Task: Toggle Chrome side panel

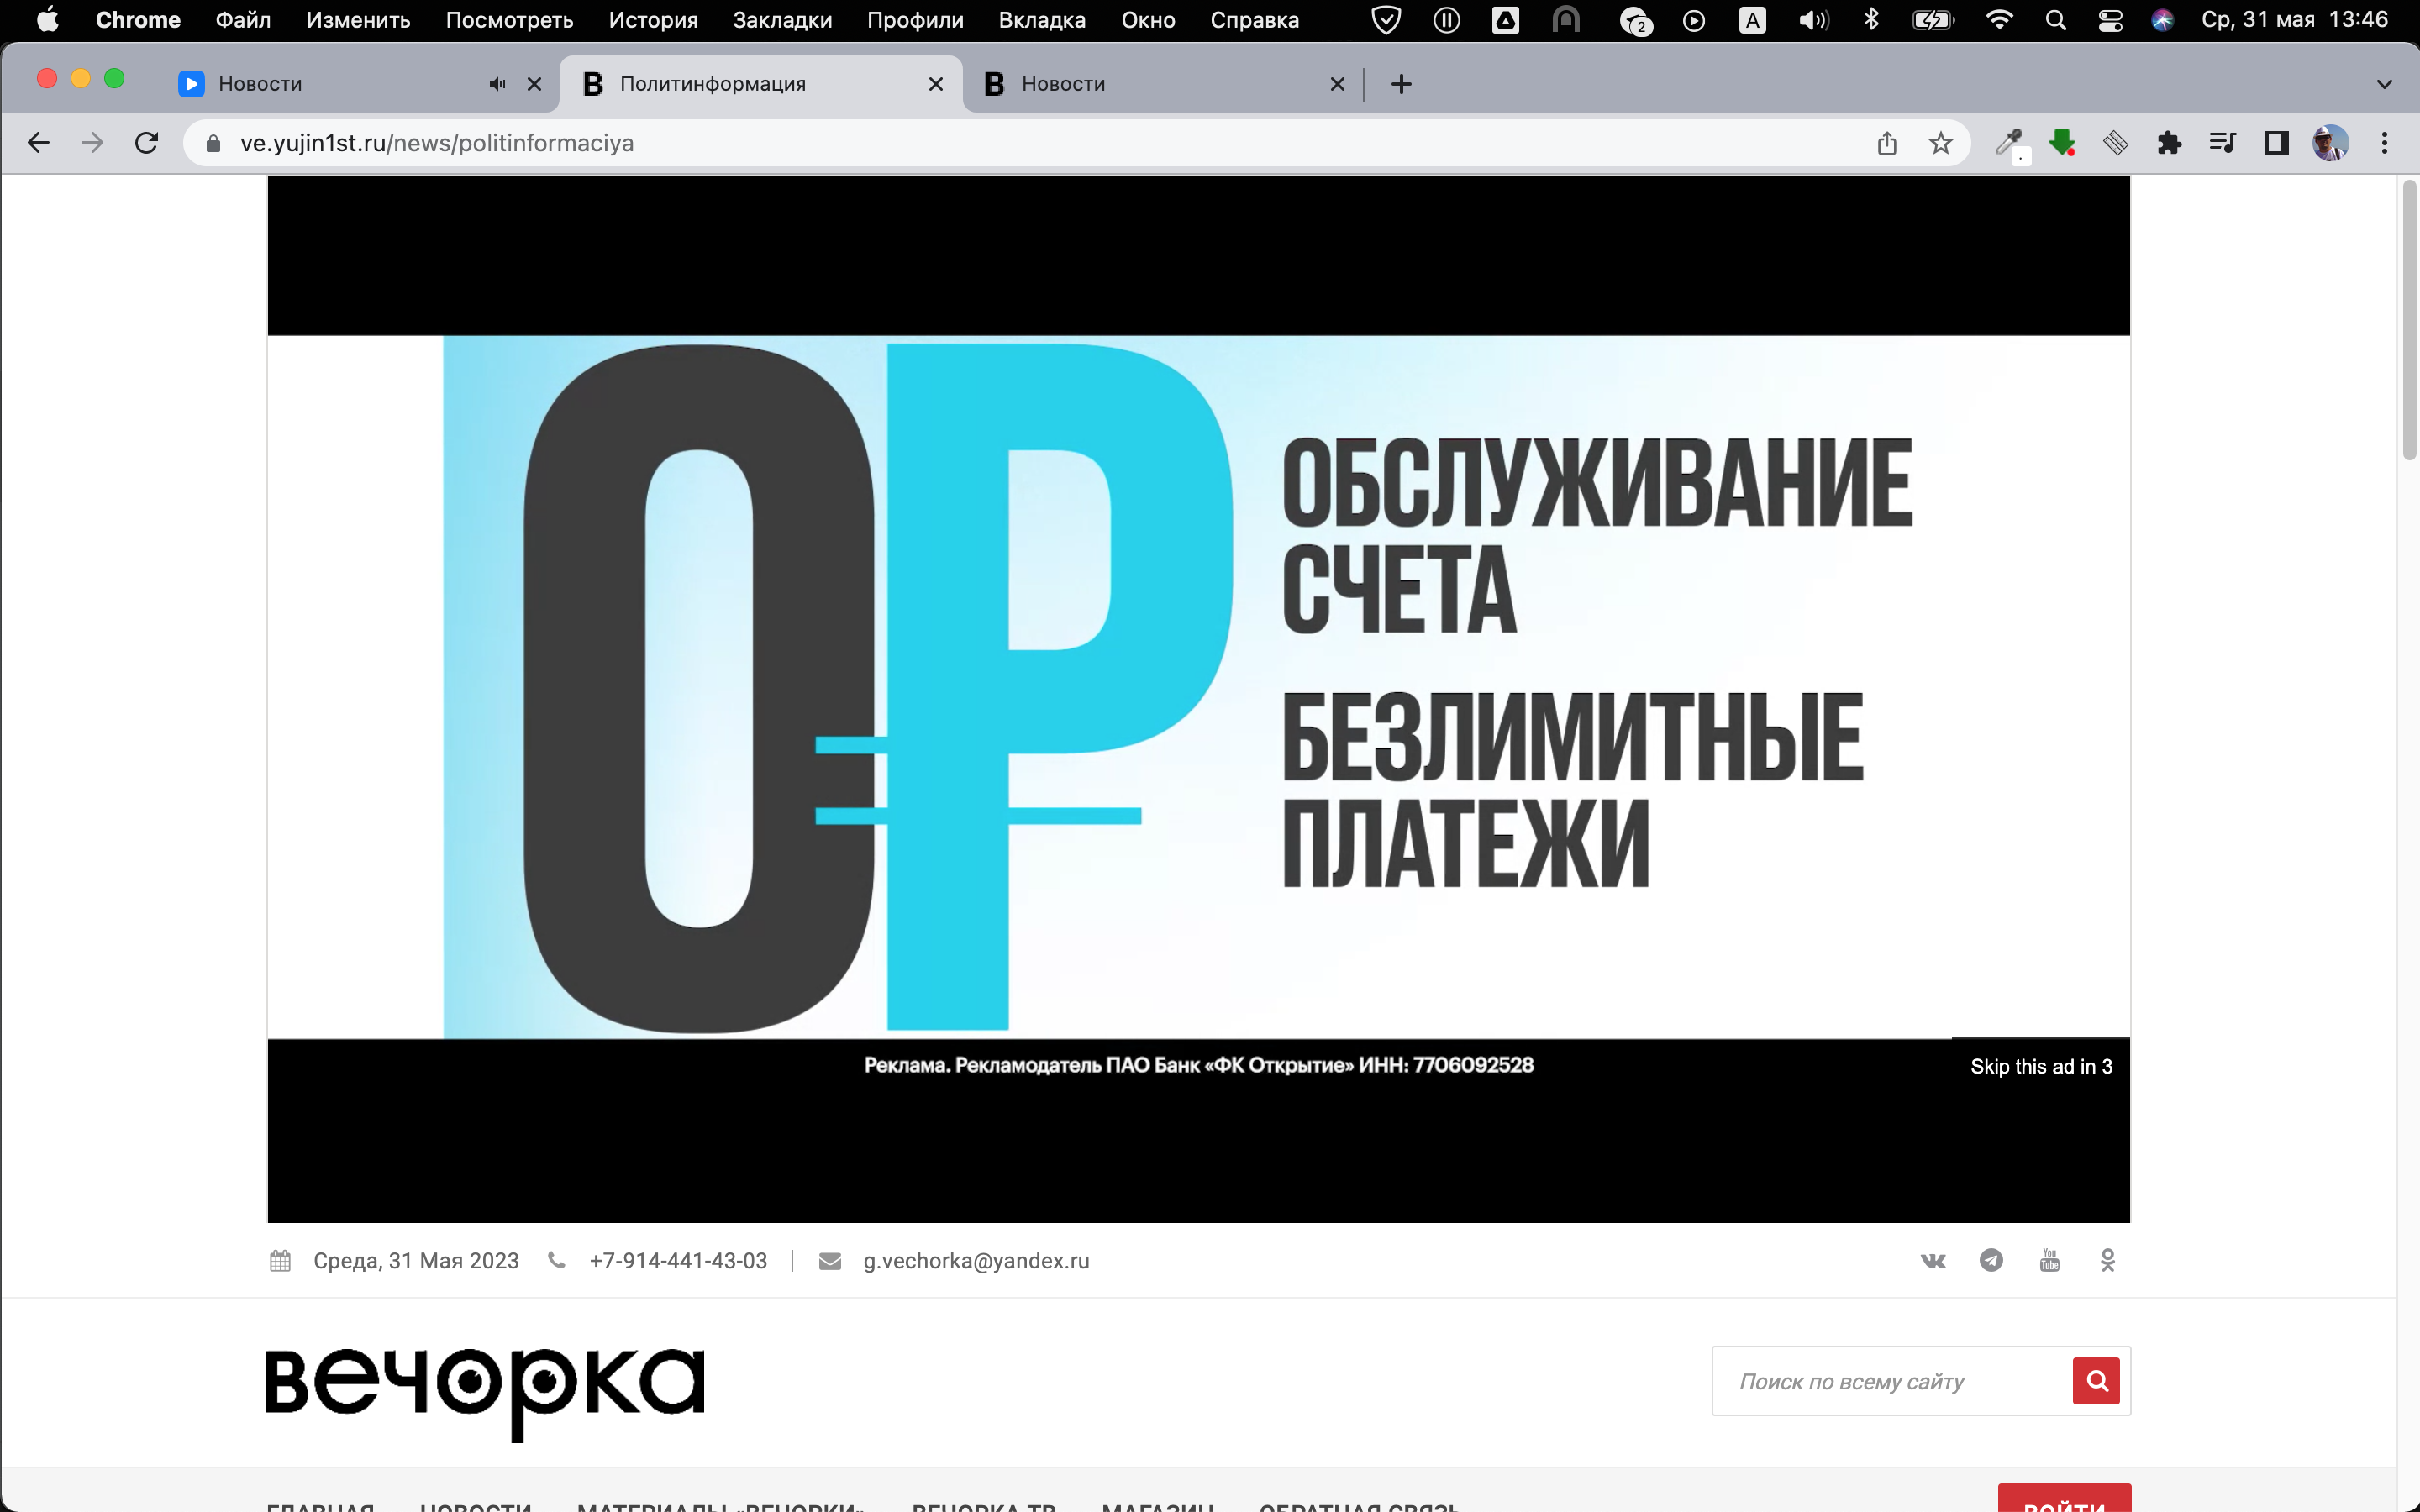Action: [2276, 143]
